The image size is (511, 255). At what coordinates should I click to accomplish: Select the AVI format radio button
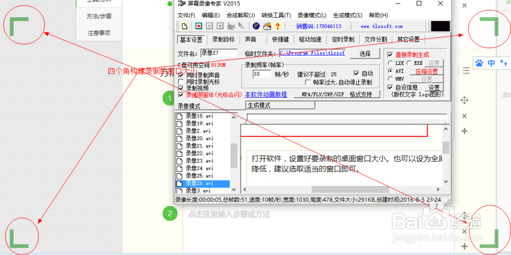click(x=390, y=71)
